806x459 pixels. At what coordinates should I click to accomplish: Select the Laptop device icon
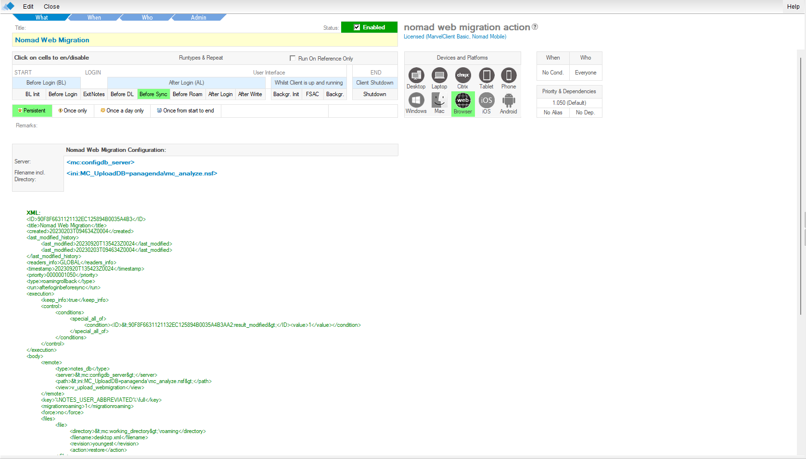coord(439,75)
